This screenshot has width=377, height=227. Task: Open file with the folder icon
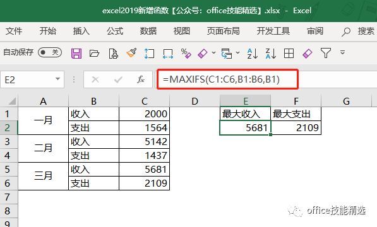pyautogui.click(x=94, y=53)
